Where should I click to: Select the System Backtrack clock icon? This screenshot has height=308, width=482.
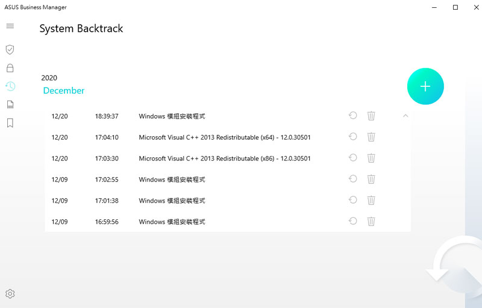10,86
